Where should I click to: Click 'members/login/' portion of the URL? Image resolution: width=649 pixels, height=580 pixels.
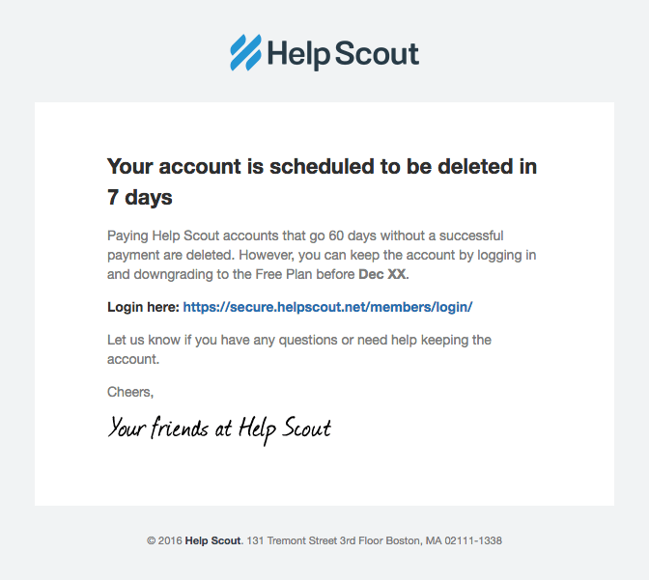[x=421, y=307]
